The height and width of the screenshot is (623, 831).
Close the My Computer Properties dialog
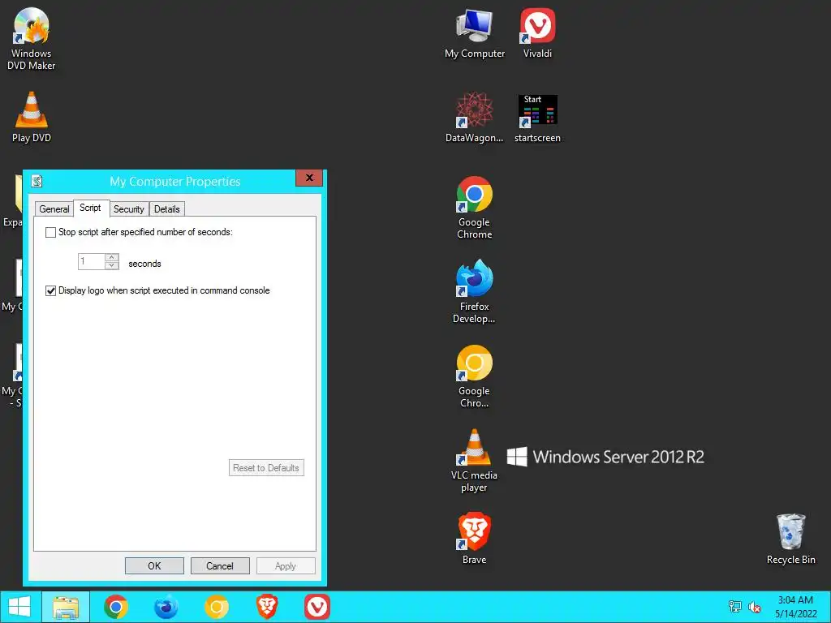309,178
